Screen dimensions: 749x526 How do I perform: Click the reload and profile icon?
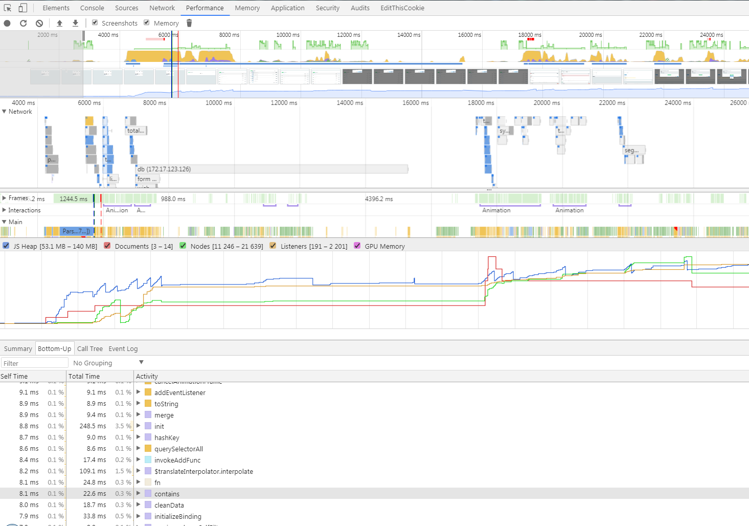coord(23,23)
